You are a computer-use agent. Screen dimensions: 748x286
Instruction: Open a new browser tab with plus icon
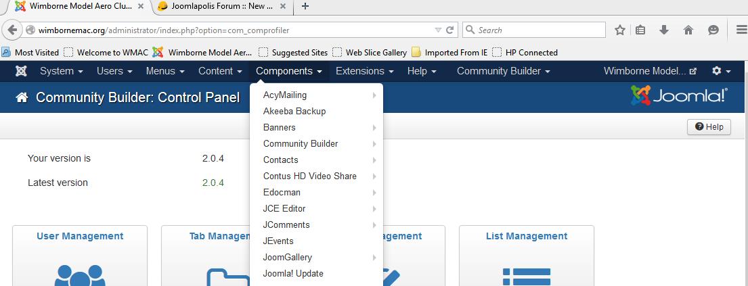tap(305, 6)
